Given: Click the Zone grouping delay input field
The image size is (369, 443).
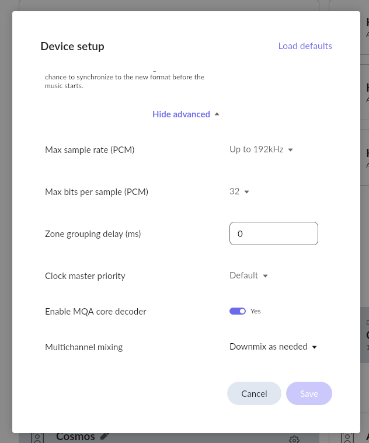Looking at the screenshot, I should 273,233.
